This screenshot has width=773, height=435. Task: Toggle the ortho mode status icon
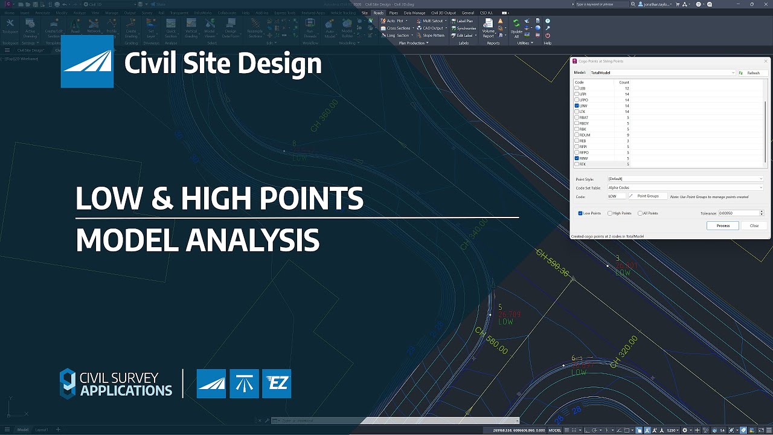tap(587, 430)
